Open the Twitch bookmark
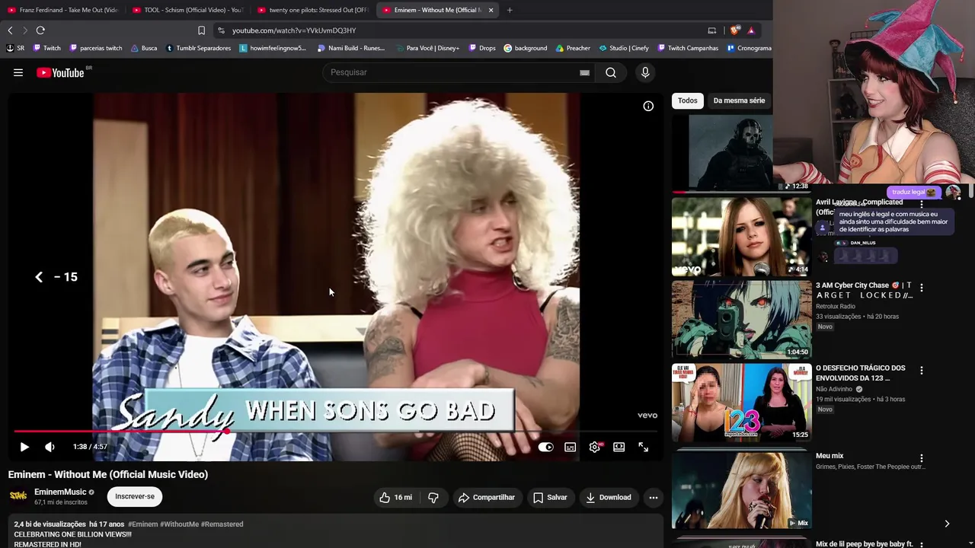This screenshot has width=975, height=548. (x=46, y=48)
